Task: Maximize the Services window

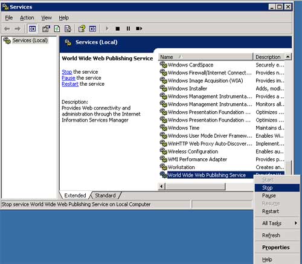Action: tap(280, 7)
